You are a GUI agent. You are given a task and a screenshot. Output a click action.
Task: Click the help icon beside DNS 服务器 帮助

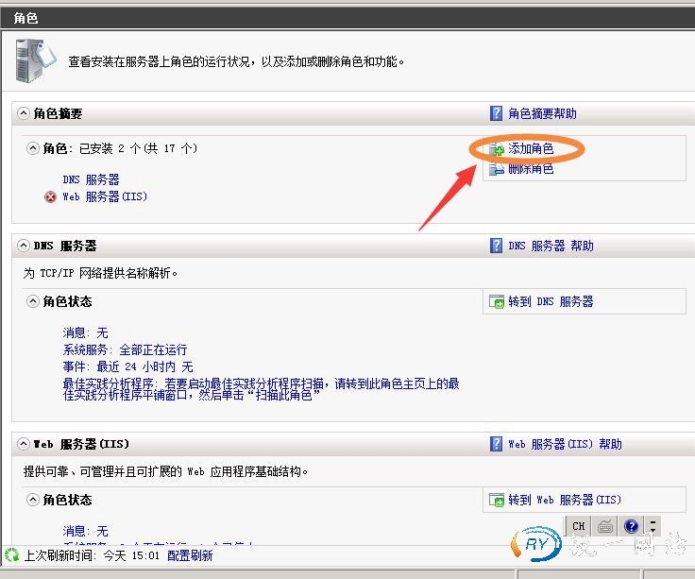click(496, 246)
